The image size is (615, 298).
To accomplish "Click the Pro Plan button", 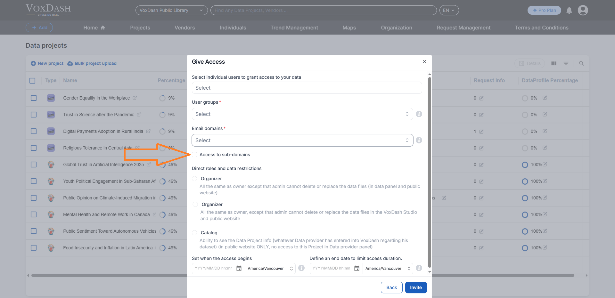I will pos(544,10).
